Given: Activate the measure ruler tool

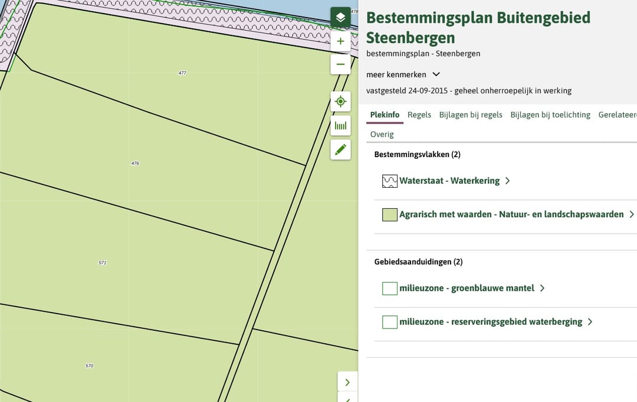Looking at the screenshot, I should (x=340, y=125).
